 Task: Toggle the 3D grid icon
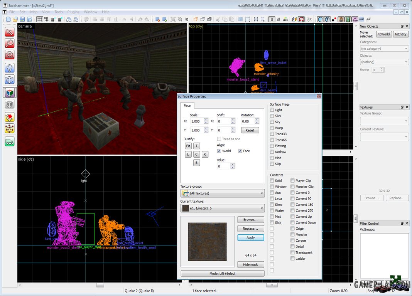46,19
